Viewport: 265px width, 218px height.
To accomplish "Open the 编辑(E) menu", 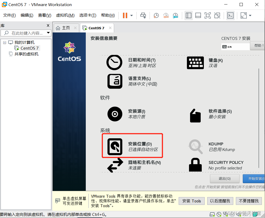I will click(27, 15).
